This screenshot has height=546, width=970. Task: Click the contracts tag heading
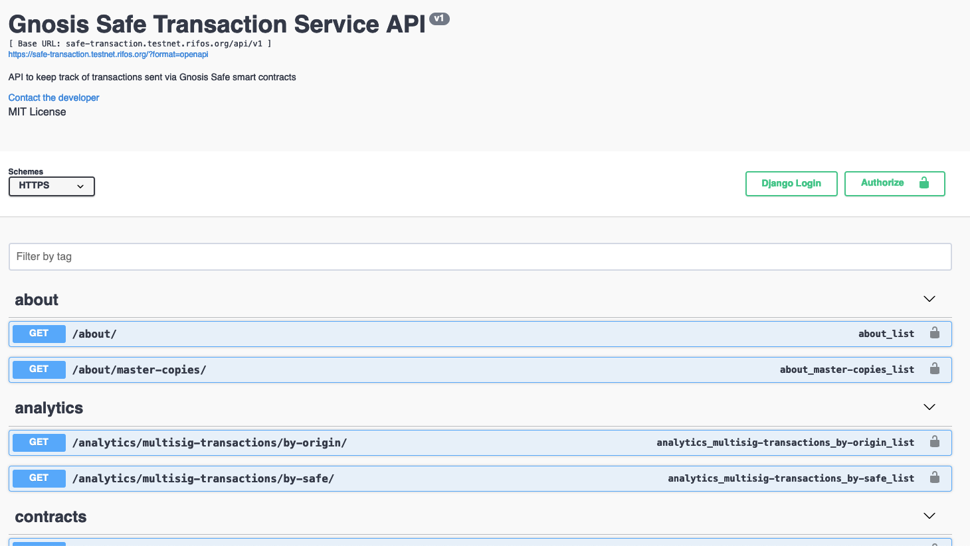pos(50,517)
